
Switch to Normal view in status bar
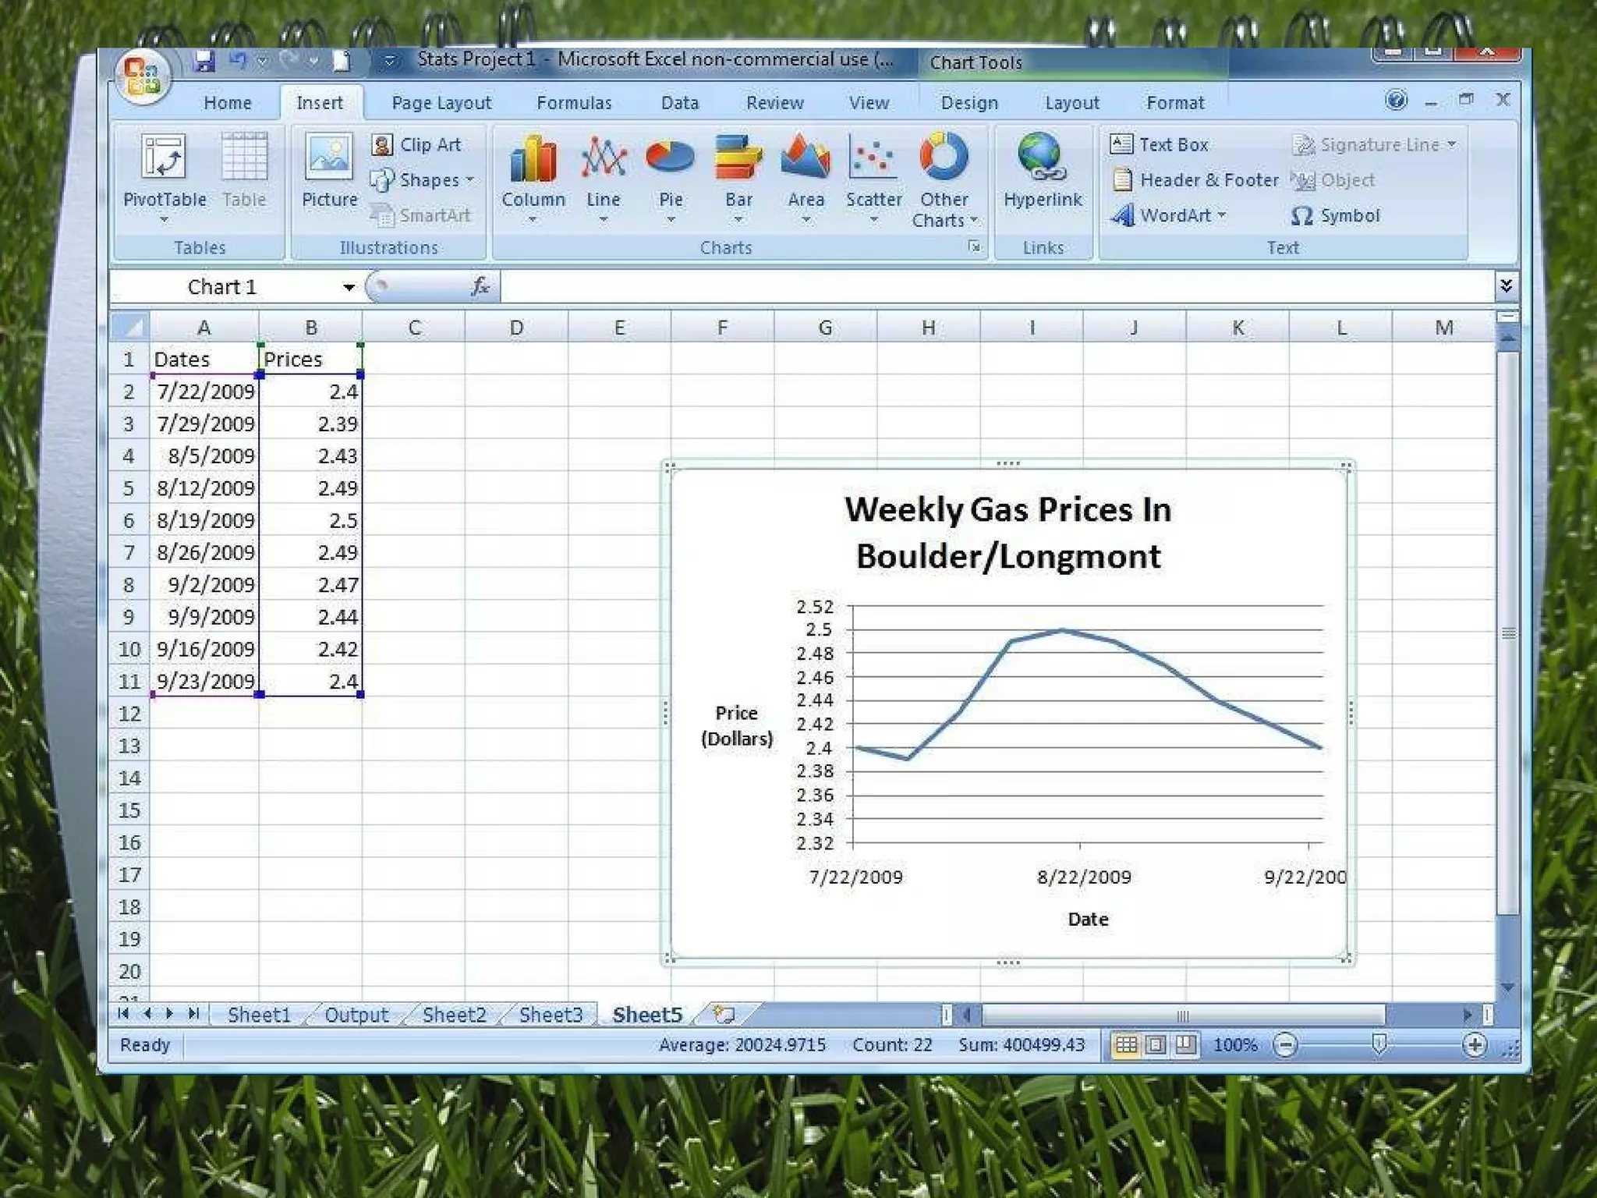[1126, 1045]
